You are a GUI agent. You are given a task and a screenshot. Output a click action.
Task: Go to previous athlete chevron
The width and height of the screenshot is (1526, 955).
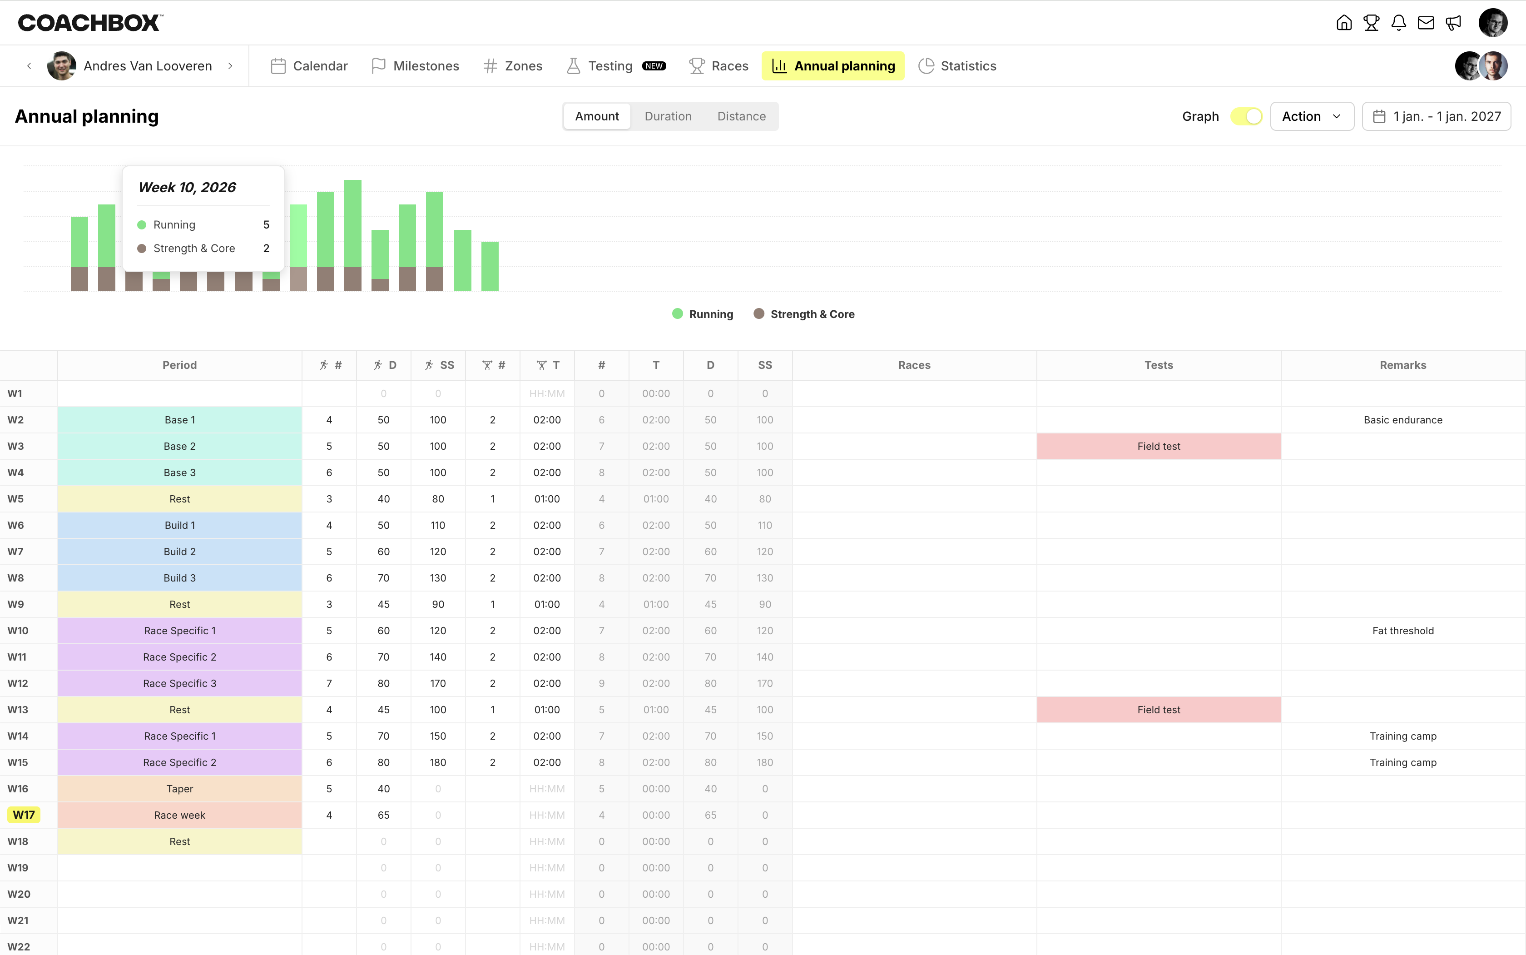(x=29, y=66)
